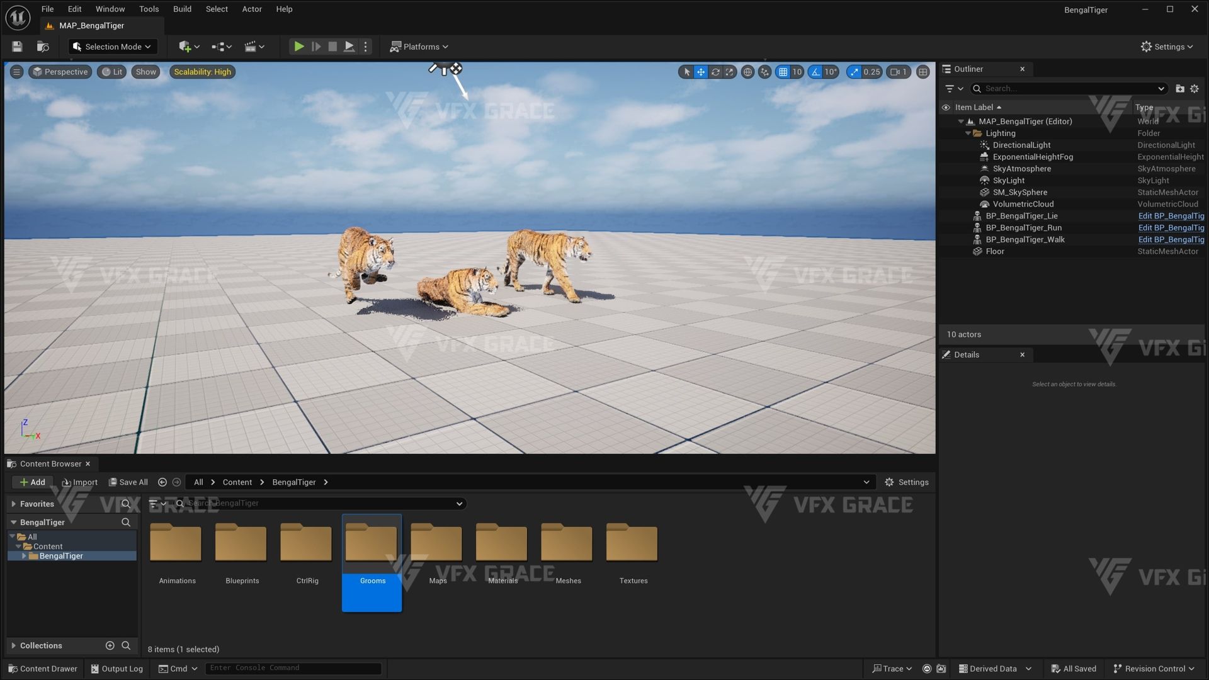The image size is (1209, 680).
Task: Open the Build menu
Action: [x=182, y=9]
